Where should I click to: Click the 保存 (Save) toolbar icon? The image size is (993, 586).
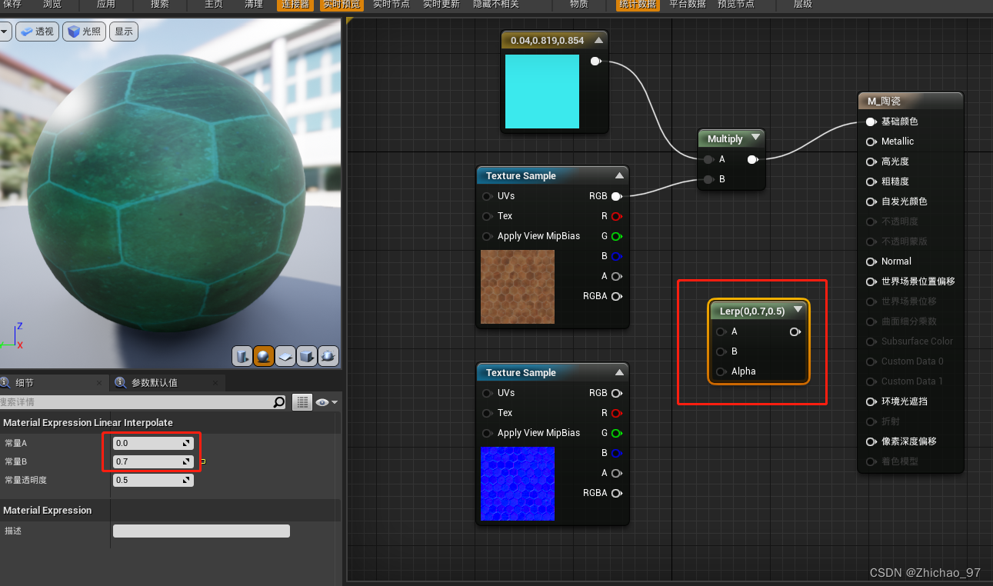tap(12, 5)
